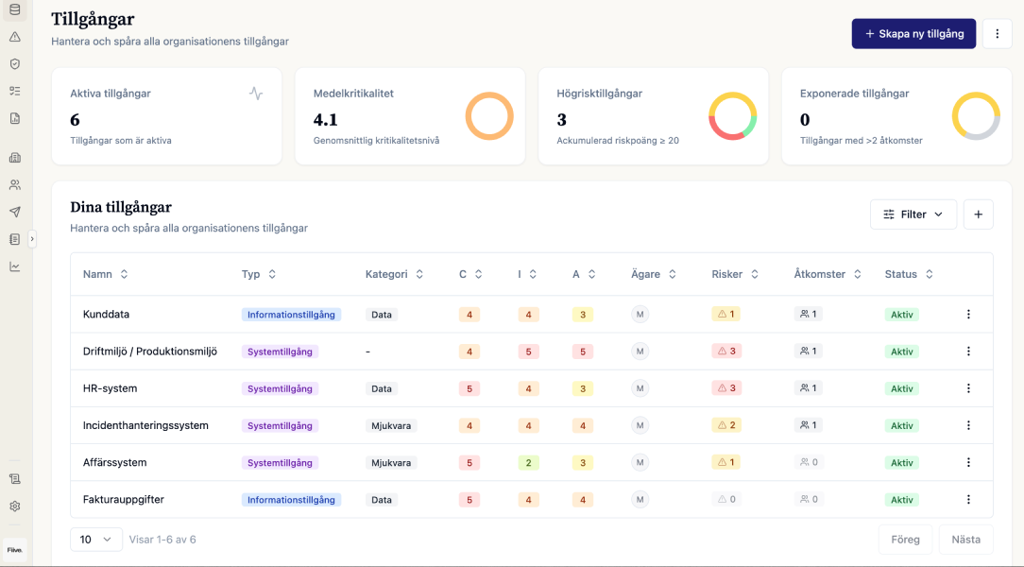Open row actions menu for Fakturauppgifter
This screenshot has width=1024, height=567.
[x=968, y=499]
